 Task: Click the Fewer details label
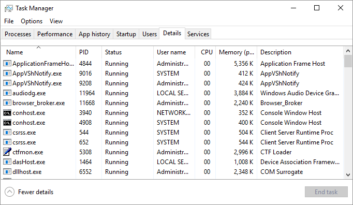pyautogui.click(x=36, y=192)
